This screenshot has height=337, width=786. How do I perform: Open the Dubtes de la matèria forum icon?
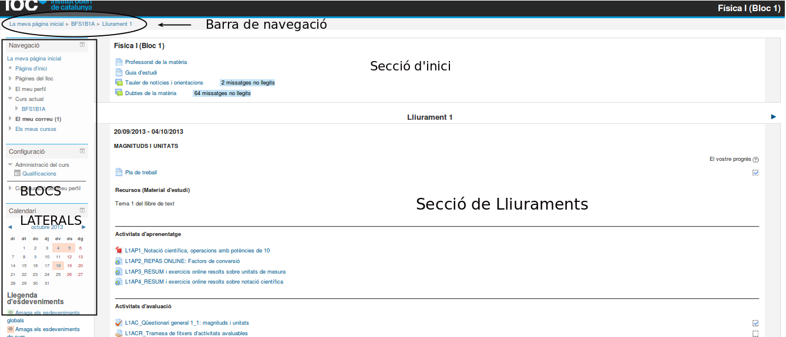(x=119, y=93)
